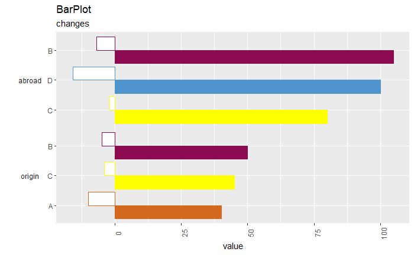Select the origin group label
The image size is (414, 255).
pos(30,176)
